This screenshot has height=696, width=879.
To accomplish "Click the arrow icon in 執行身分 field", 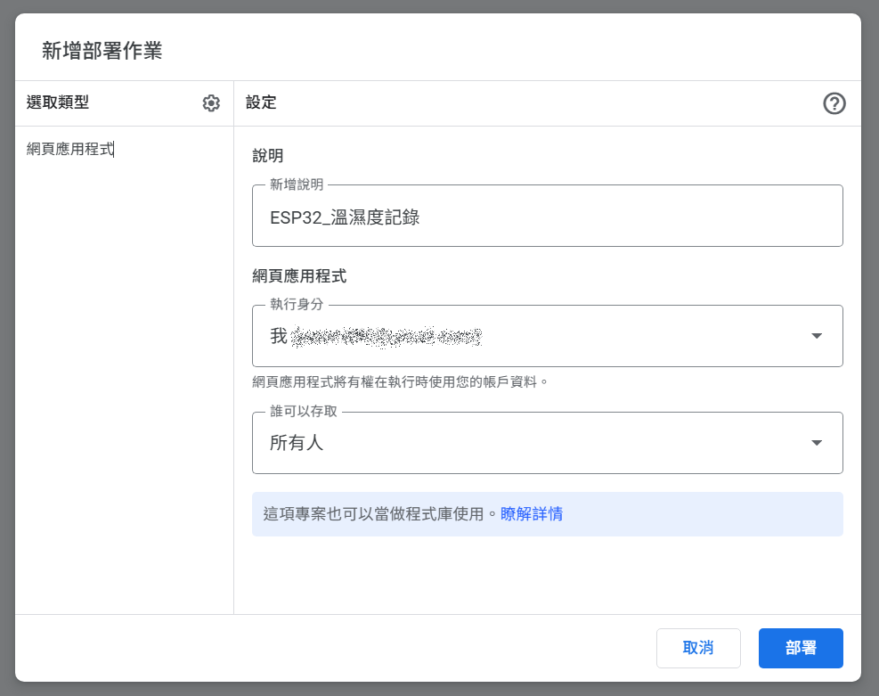I will (x=817, y=336).
